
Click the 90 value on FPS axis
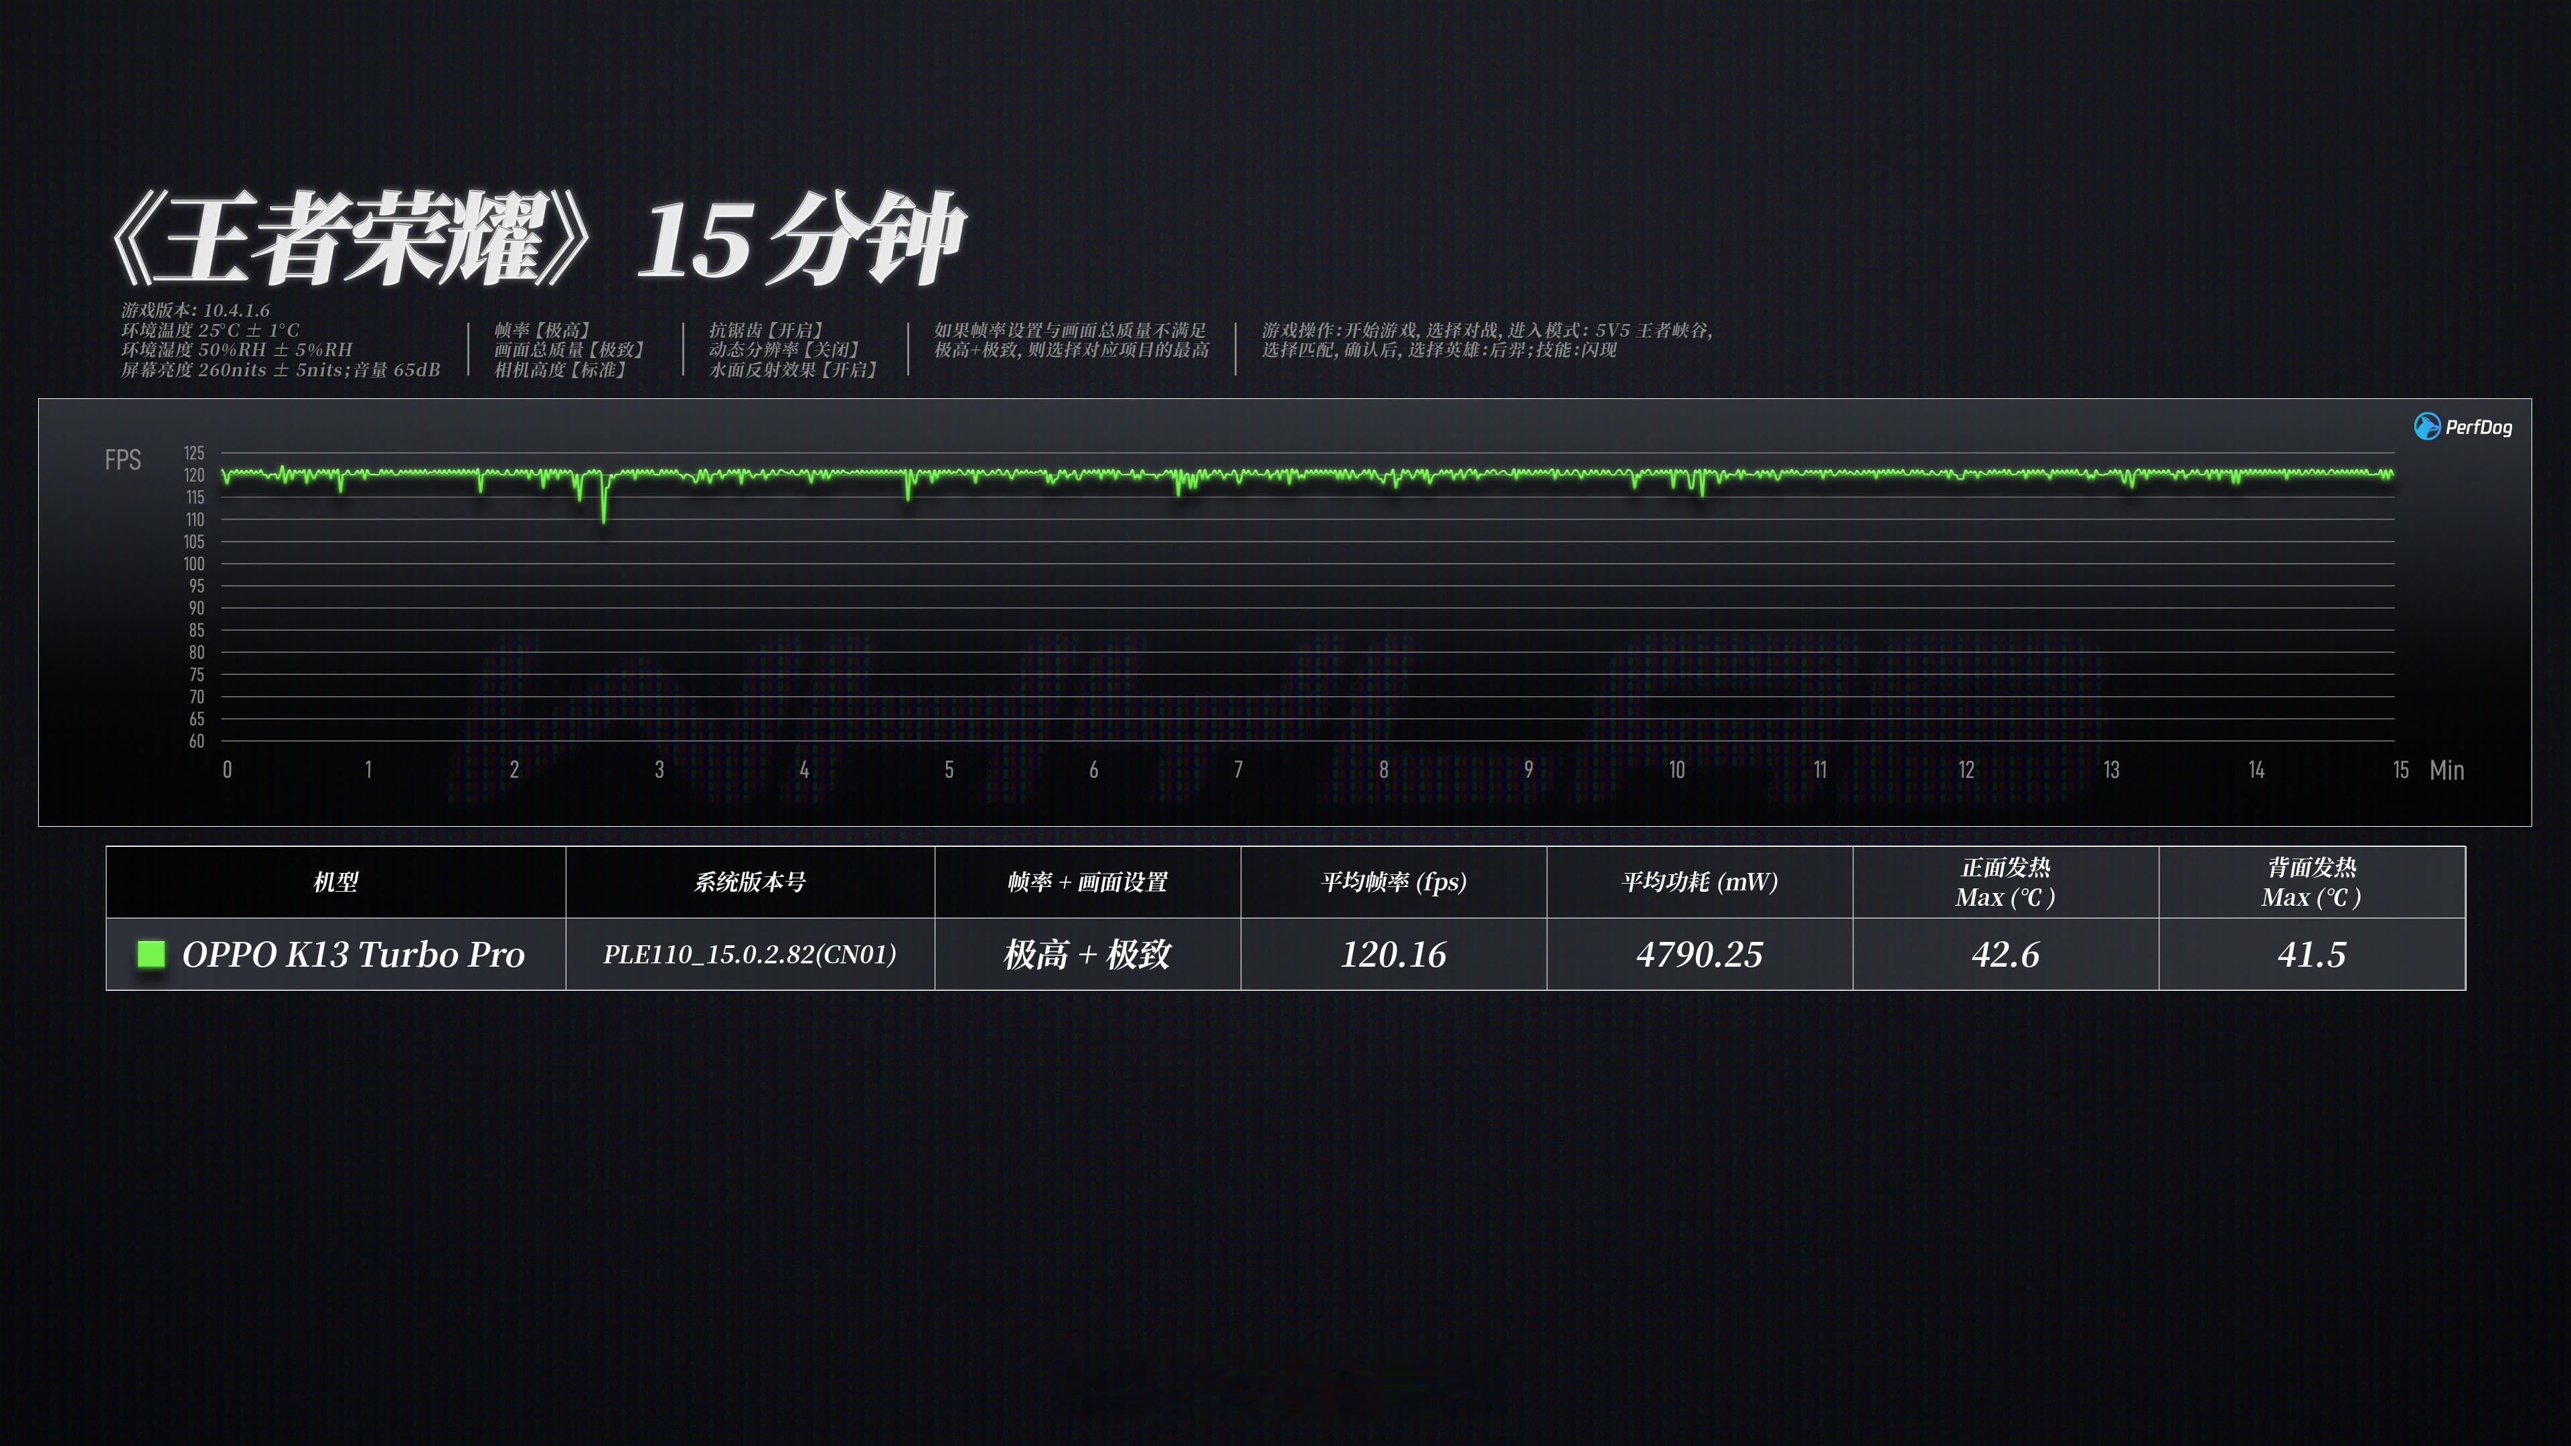click(197, 608)
